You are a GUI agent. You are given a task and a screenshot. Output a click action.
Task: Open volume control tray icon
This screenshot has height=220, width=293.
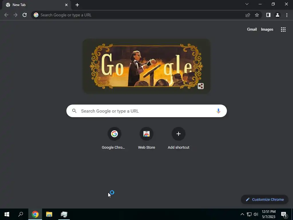pyautogui.click(x=256, y=214)
